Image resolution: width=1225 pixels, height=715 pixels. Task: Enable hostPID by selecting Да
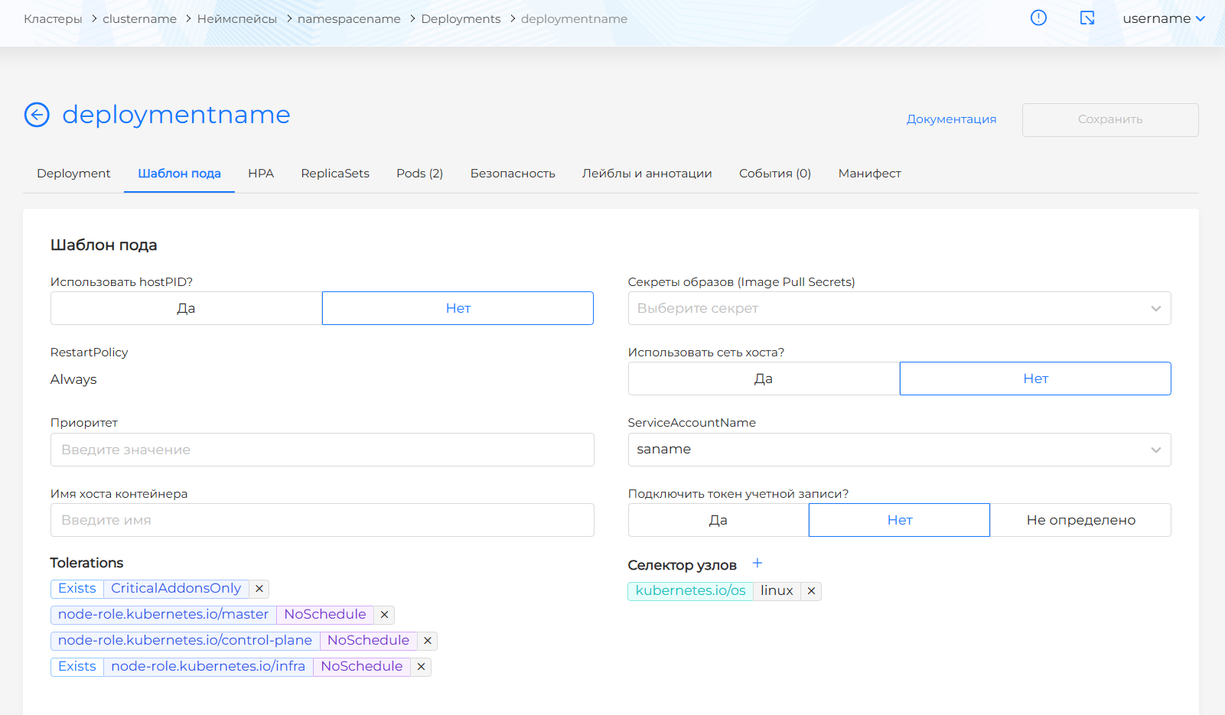tap(186, 308)
